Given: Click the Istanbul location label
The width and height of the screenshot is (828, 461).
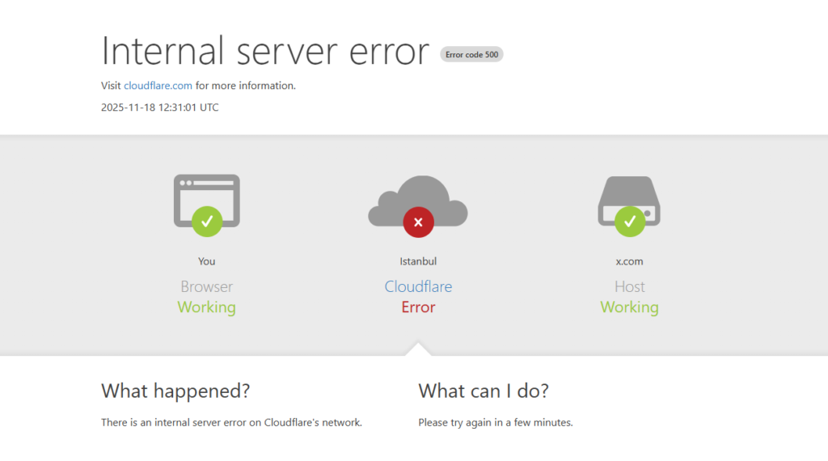Looking at the screenshot, I should coord(418,261).
